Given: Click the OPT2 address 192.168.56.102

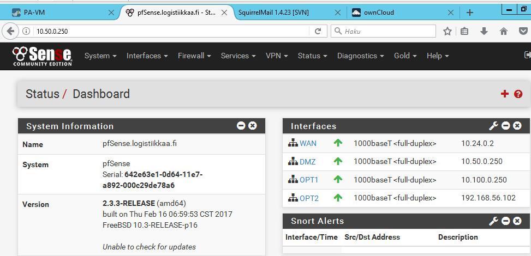Looking at the screenshot, I should 488,198.
